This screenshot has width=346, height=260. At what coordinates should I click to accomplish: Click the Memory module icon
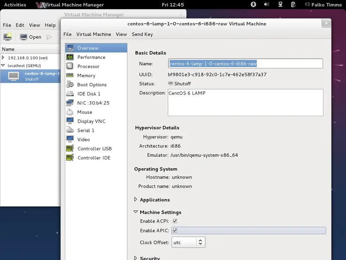70,75
